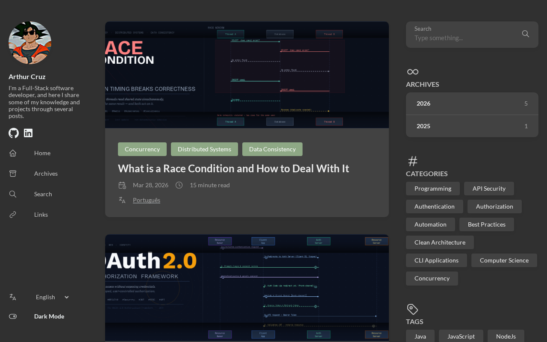This screenshot has height=342, width=547.
Task: Open the Race Condition post title
Action: tap(233, 168)
